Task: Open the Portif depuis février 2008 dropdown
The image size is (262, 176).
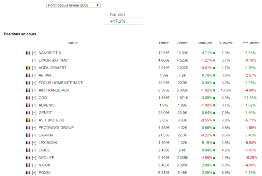Action: (x=73, y=5)
